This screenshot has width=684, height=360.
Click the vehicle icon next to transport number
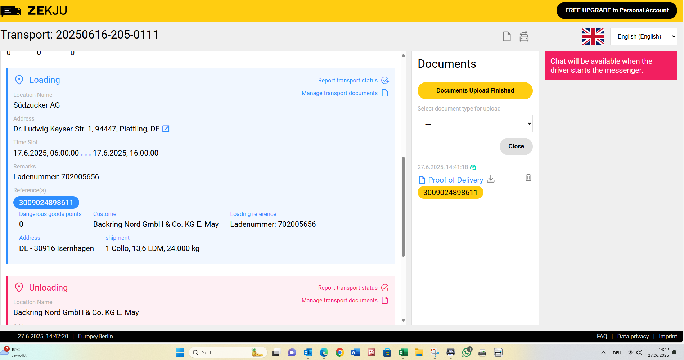click(x=524, y=36)
